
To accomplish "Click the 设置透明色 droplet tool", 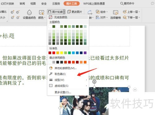I will 29,15.
